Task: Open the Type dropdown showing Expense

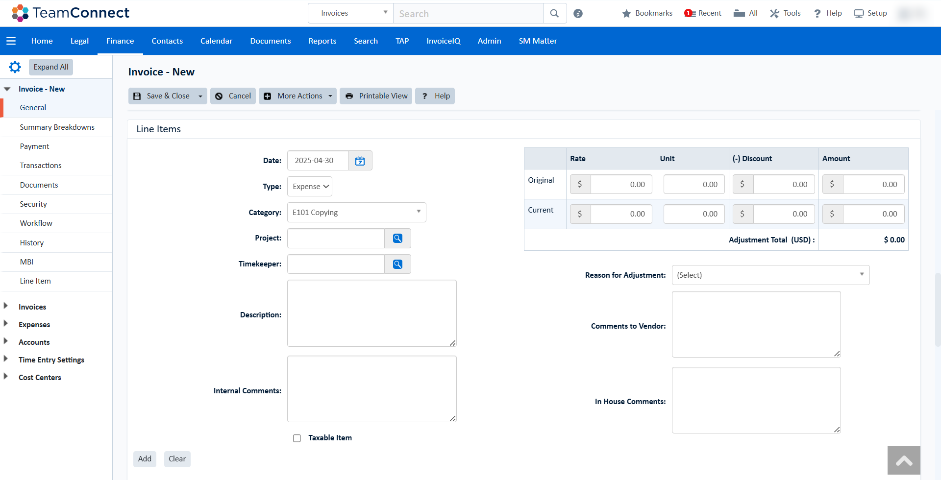Action: click(310, 187)
